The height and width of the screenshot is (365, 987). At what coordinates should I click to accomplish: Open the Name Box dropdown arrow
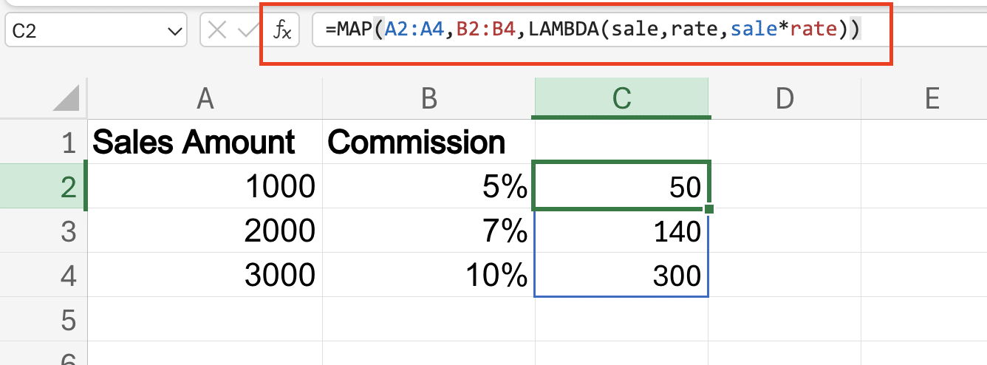point(174,31)
